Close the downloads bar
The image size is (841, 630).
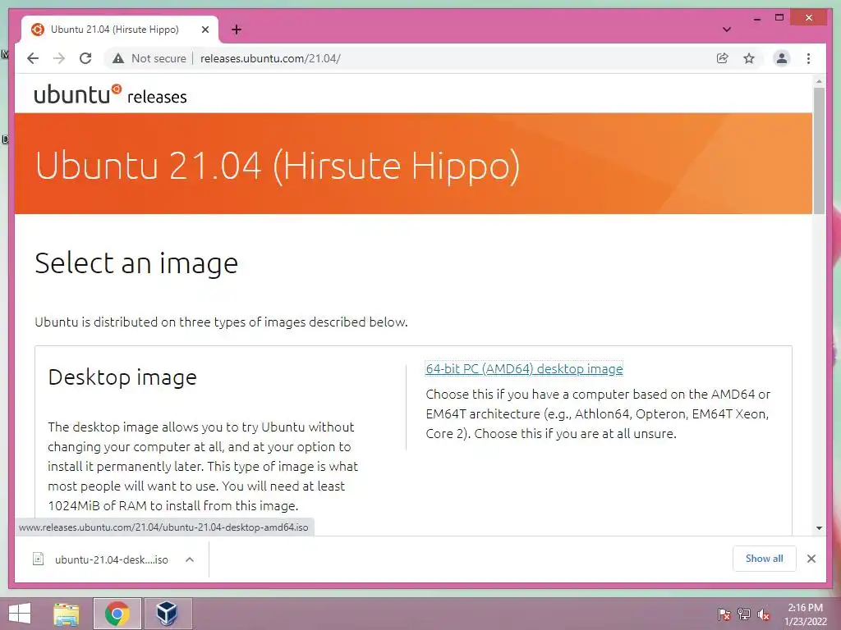point(811,559)
